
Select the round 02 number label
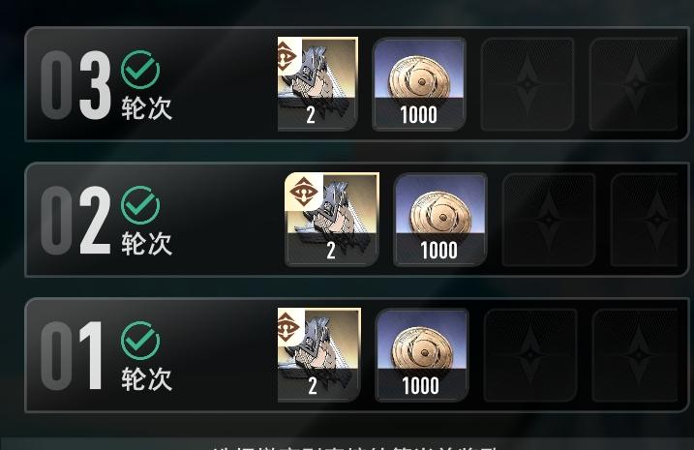(x=75, y=220)
